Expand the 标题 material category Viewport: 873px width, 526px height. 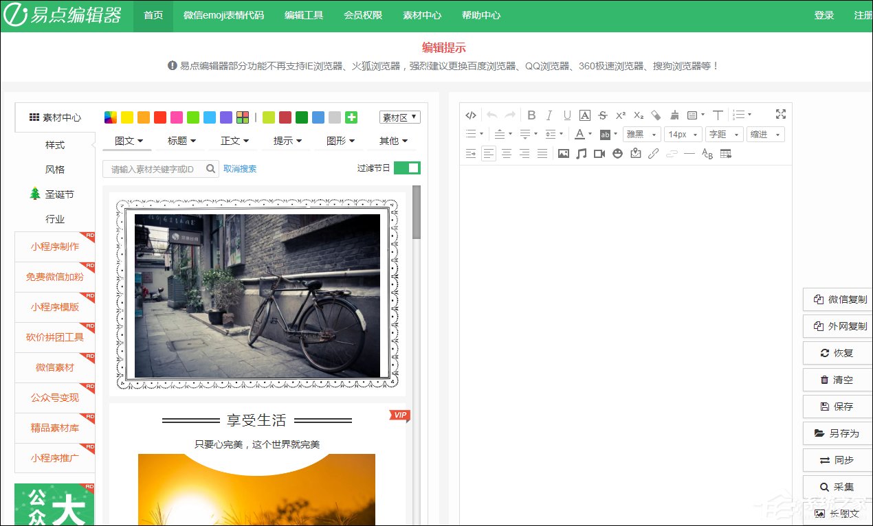point(181,141)
